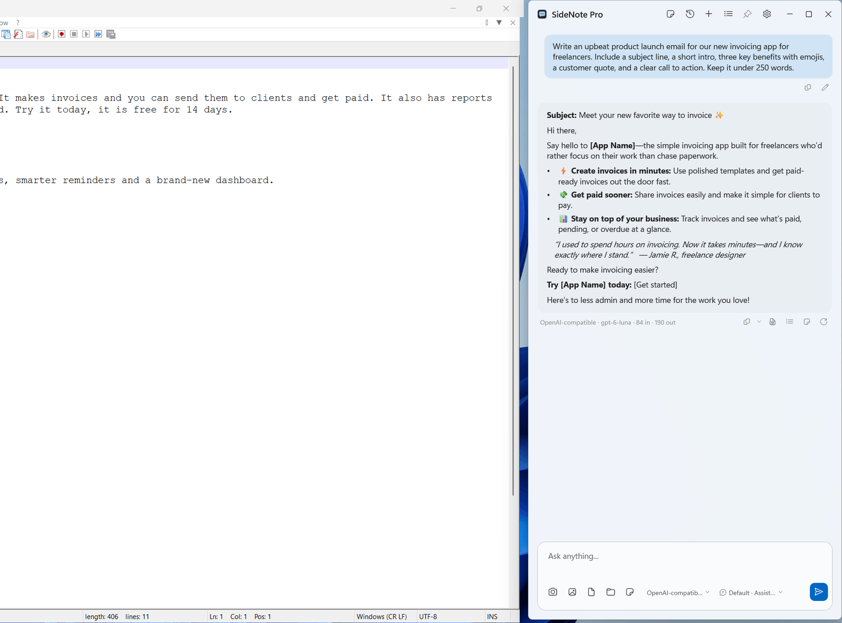Click Windows (CR LF) in status bar
Viewport: 842px width, 623px height.
coord(382,617)
